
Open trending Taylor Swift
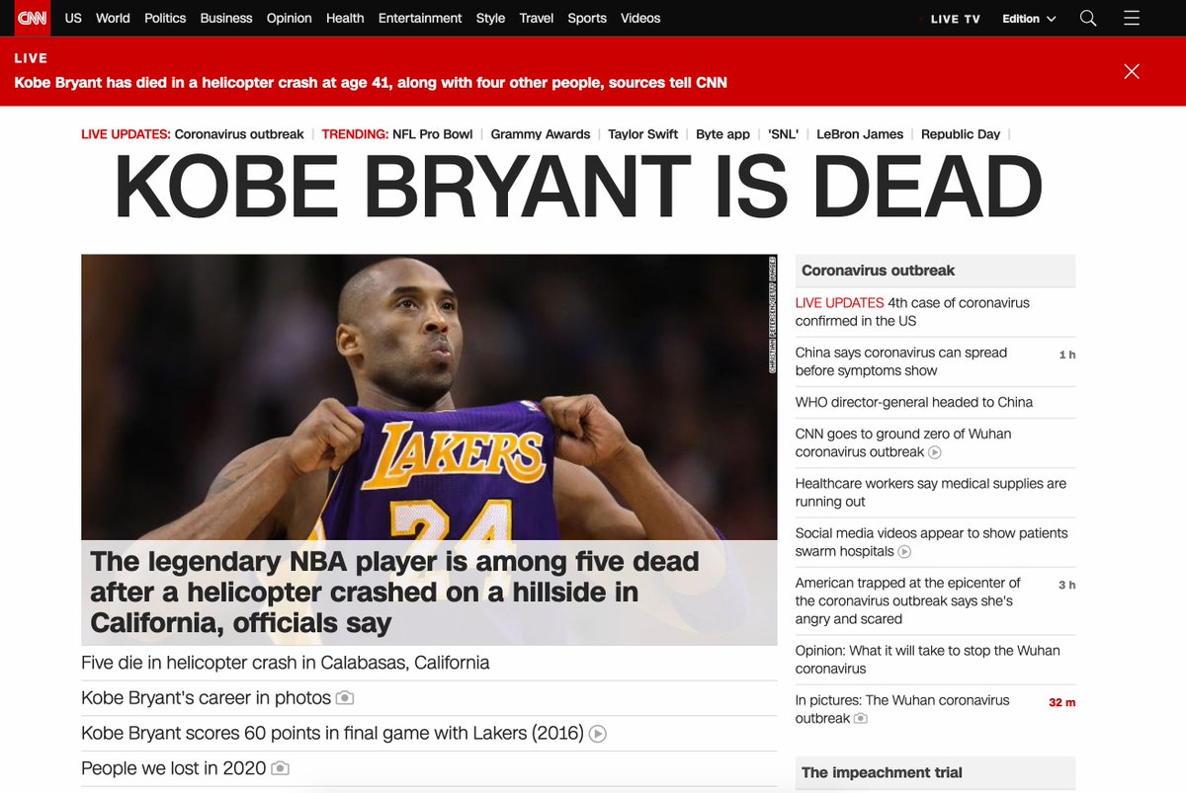643,134
